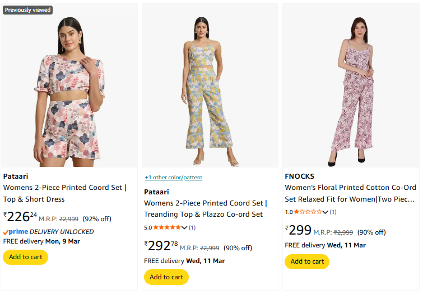
Task: Open the Pataari shorts coord set image
Action: (70, 90)
